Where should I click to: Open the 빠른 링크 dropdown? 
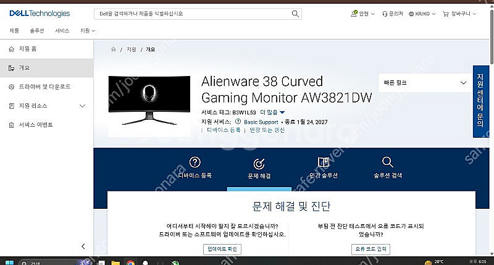[425, 83]
